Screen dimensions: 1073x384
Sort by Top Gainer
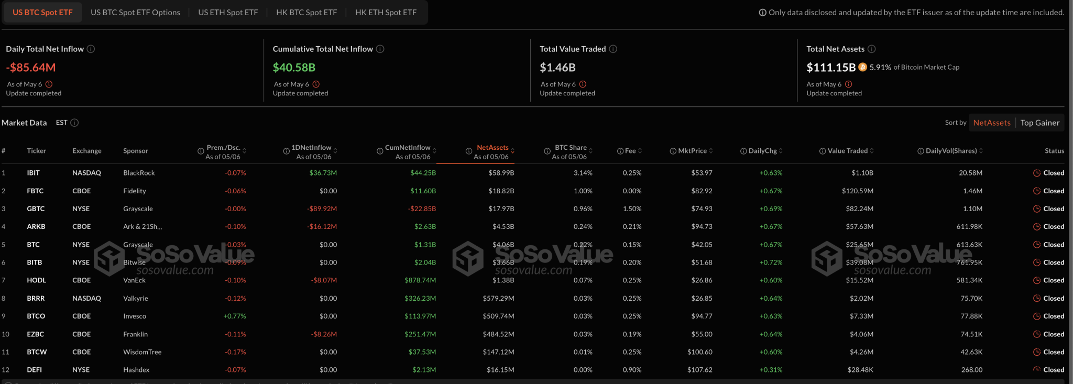1040,123
